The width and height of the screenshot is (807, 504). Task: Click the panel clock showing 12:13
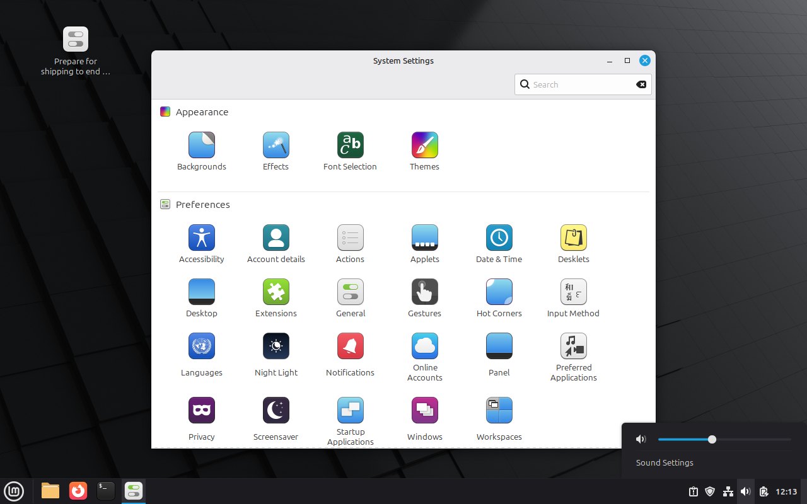click(786, 491)
